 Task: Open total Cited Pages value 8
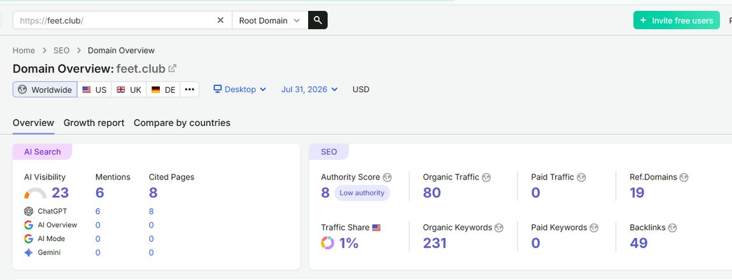(x=153, y=193)
